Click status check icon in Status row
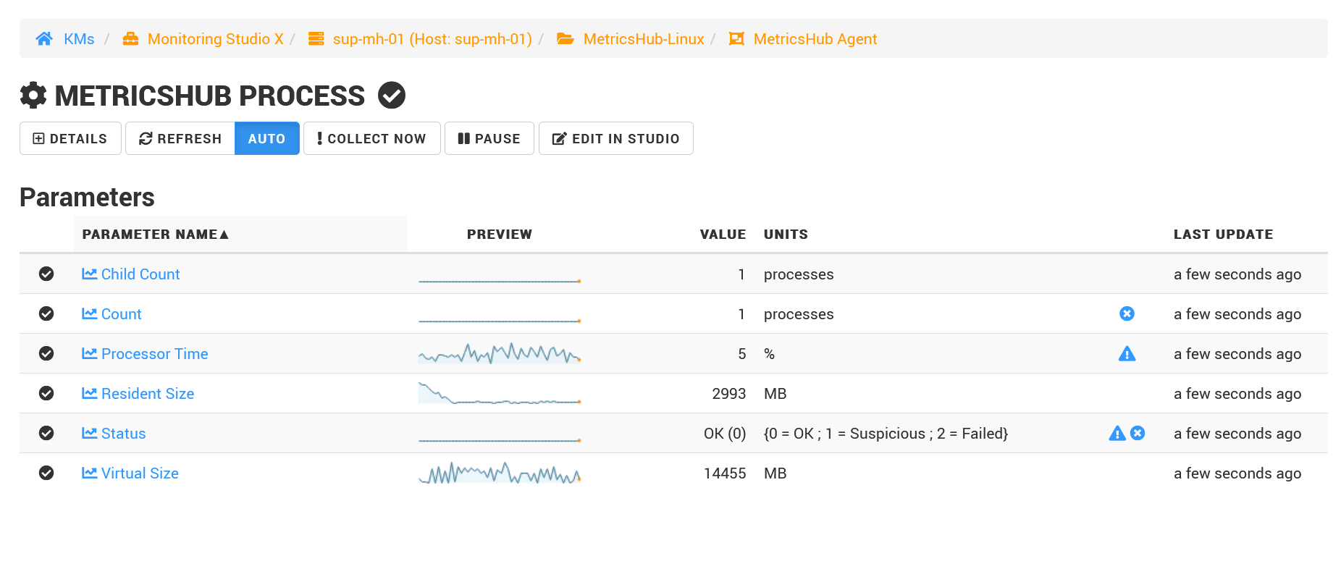The height and width of the screenshot is (569, 1341). tap(46, 433)
